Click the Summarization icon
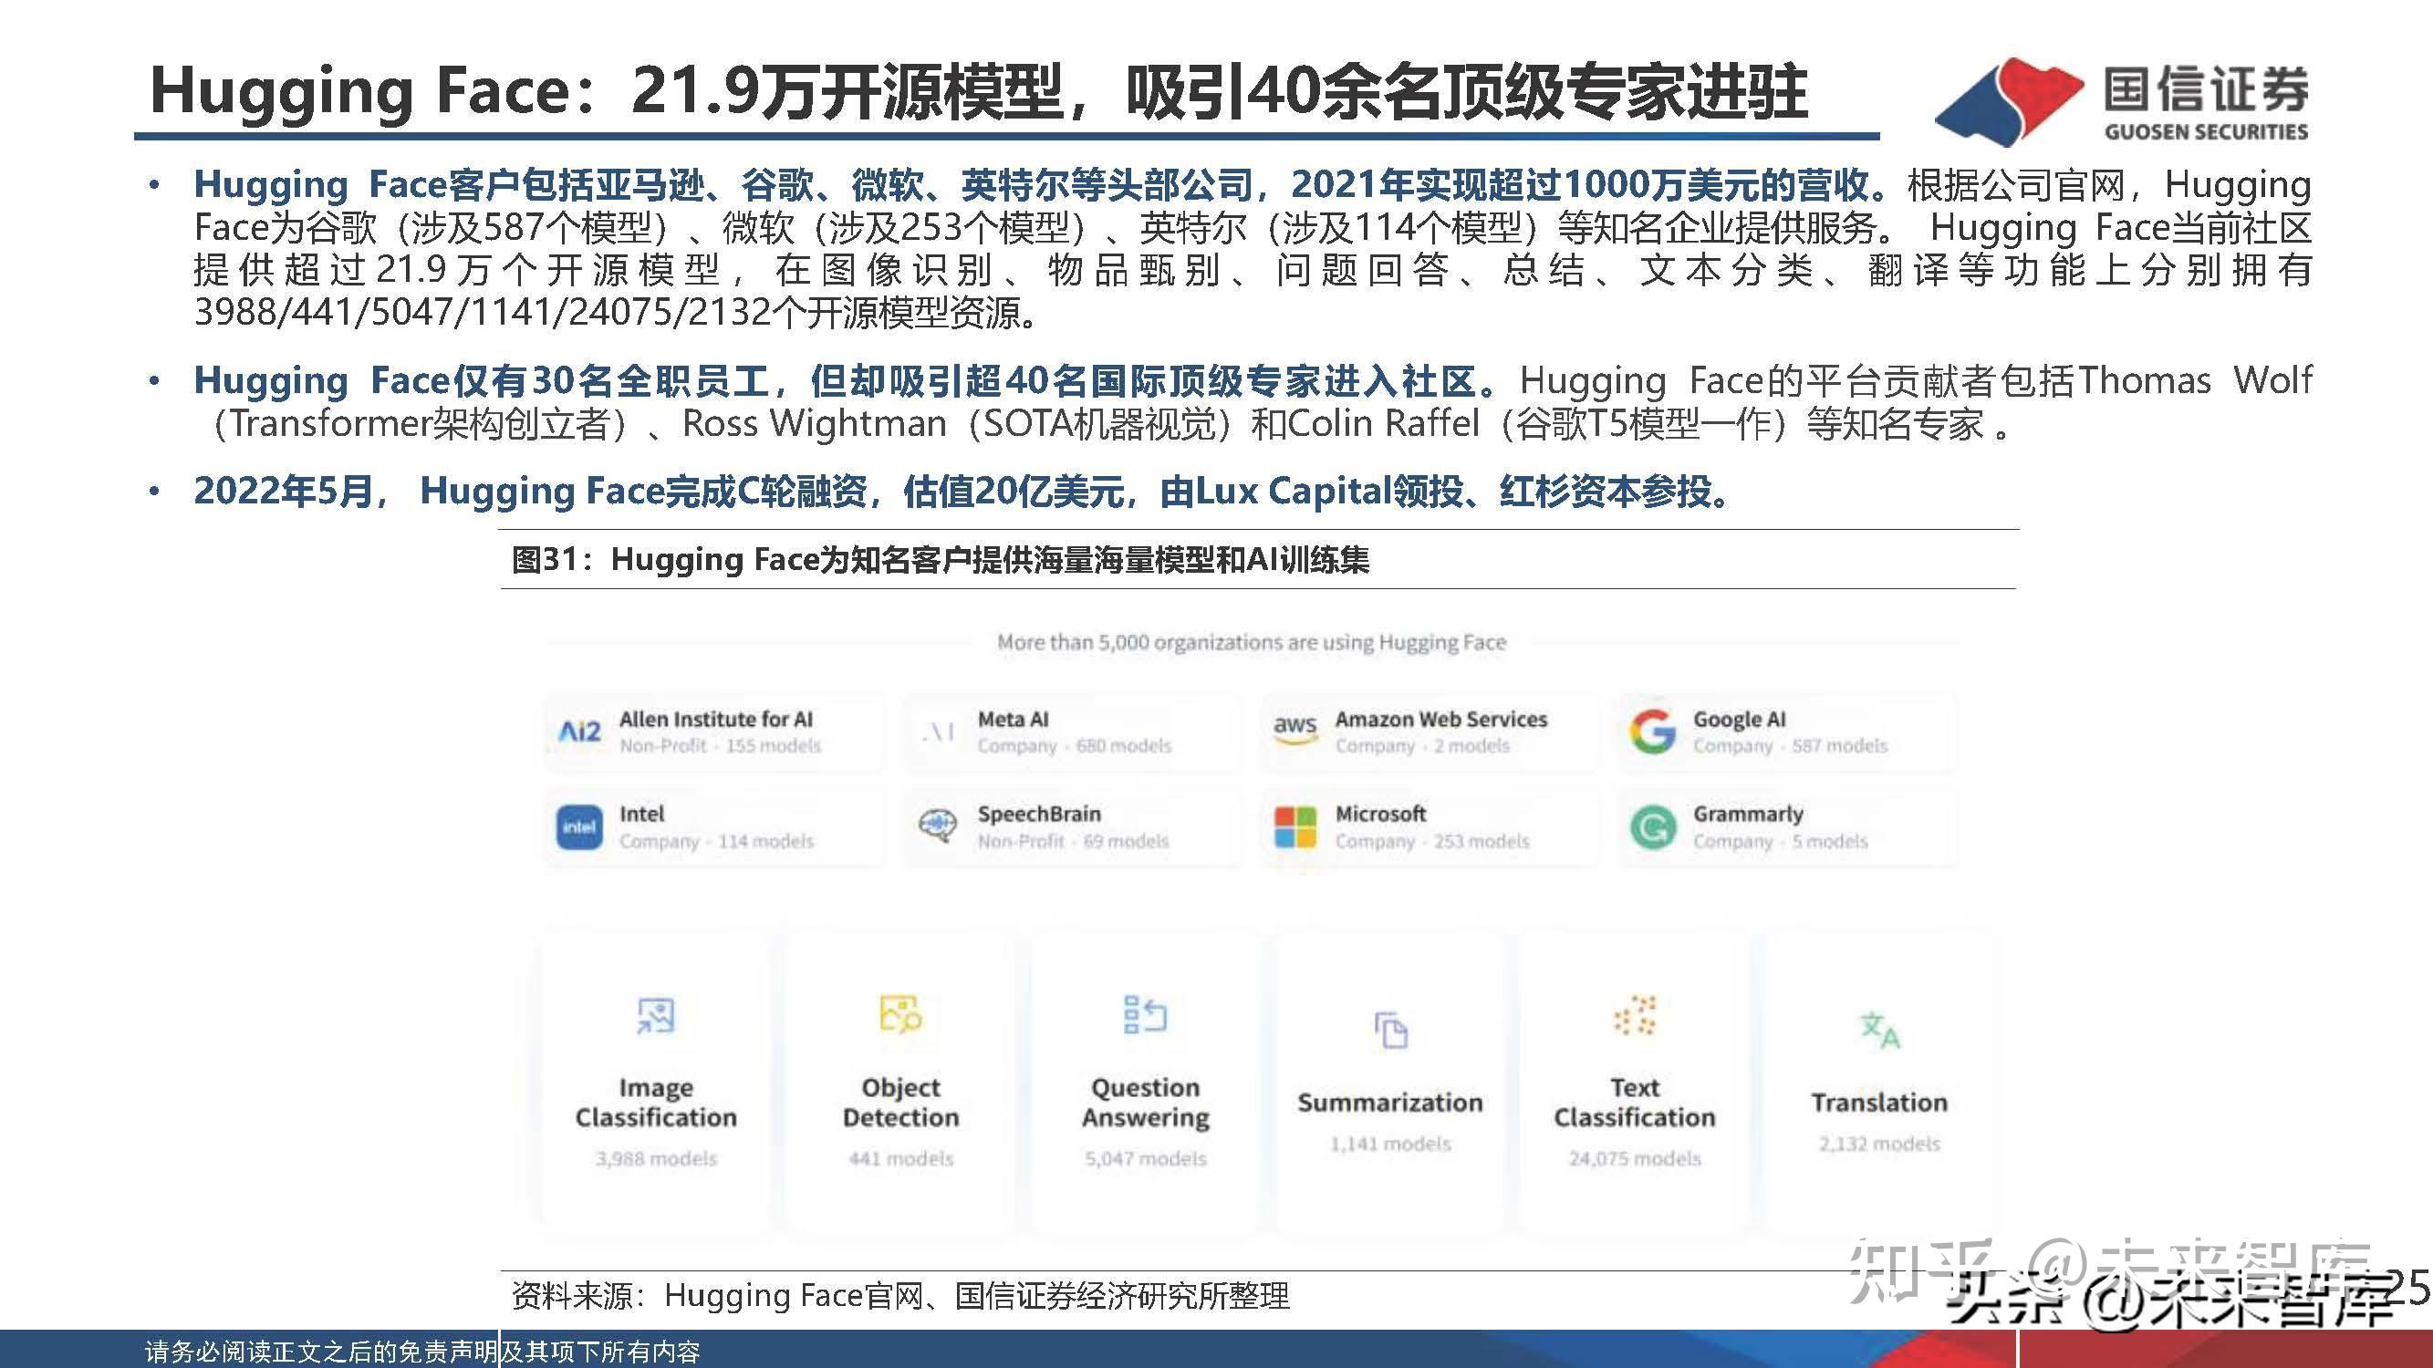Viewport: 2433px width, 1368px height. [x=1390, y=1030]
